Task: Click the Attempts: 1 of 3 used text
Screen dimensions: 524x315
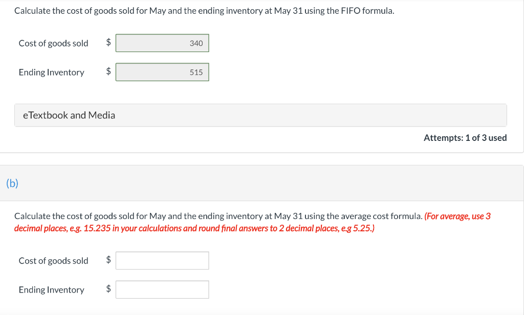Action: [465, 137]
